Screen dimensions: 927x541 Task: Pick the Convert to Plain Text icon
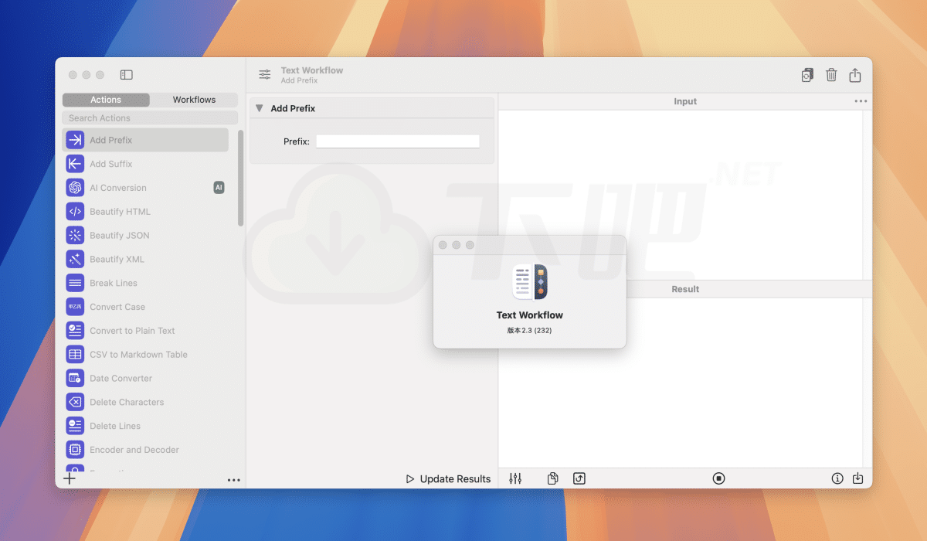75,331
